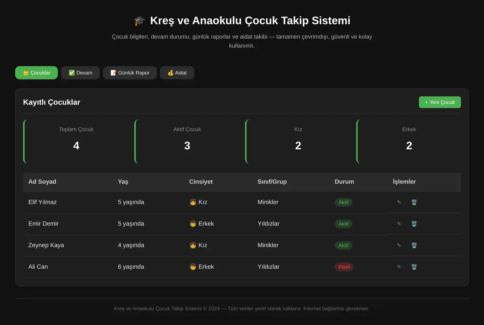Delete Elif Yılmaz using the trash icon
The height and width of the screenshot is (325, 484).
(414, 202)
